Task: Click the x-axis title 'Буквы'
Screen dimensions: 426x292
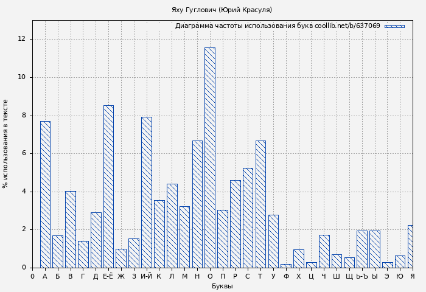Action: [x=222, y=286]
